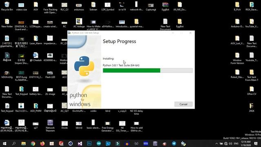Select the 'Network Theorem' desktop icon
The image size is (261, 147).
50,126
